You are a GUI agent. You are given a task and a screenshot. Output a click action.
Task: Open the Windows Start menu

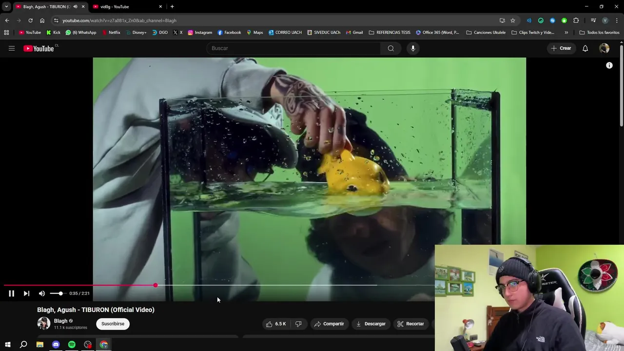coord(8,345)
